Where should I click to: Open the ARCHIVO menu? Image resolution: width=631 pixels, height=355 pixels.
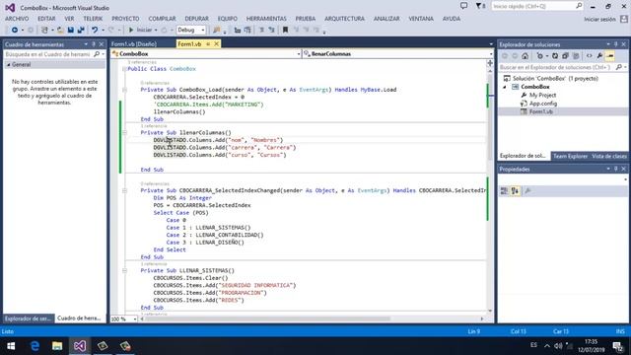tap(17, 19)
